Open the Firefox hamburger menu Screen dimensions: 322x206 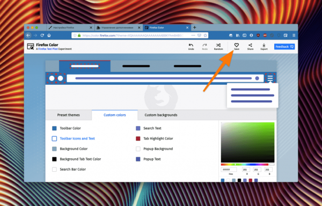coord(294,35)
